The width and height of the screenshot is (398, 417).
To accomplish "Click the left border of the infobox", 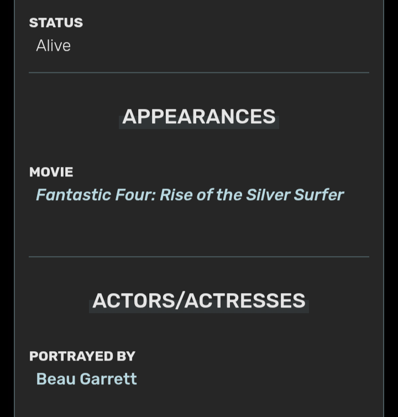I will coord(14,208).
